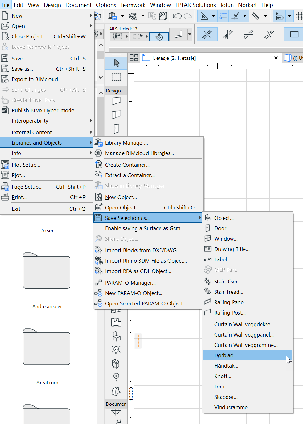This screenshot has height=424, width=303.
Task: Open the snap point dropdown arrow
Action: (x=245, y=16)
